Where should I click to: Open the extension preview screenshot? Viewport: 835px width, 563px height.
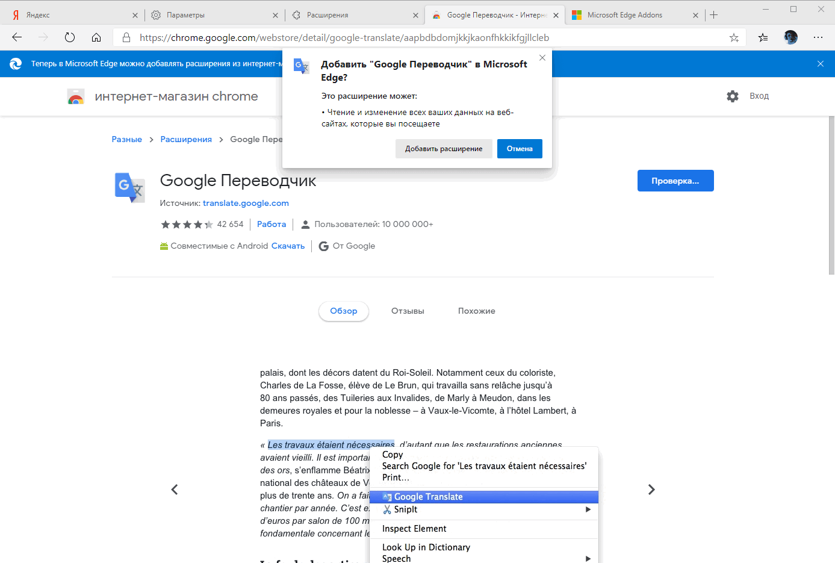click(x=412, y=464)
